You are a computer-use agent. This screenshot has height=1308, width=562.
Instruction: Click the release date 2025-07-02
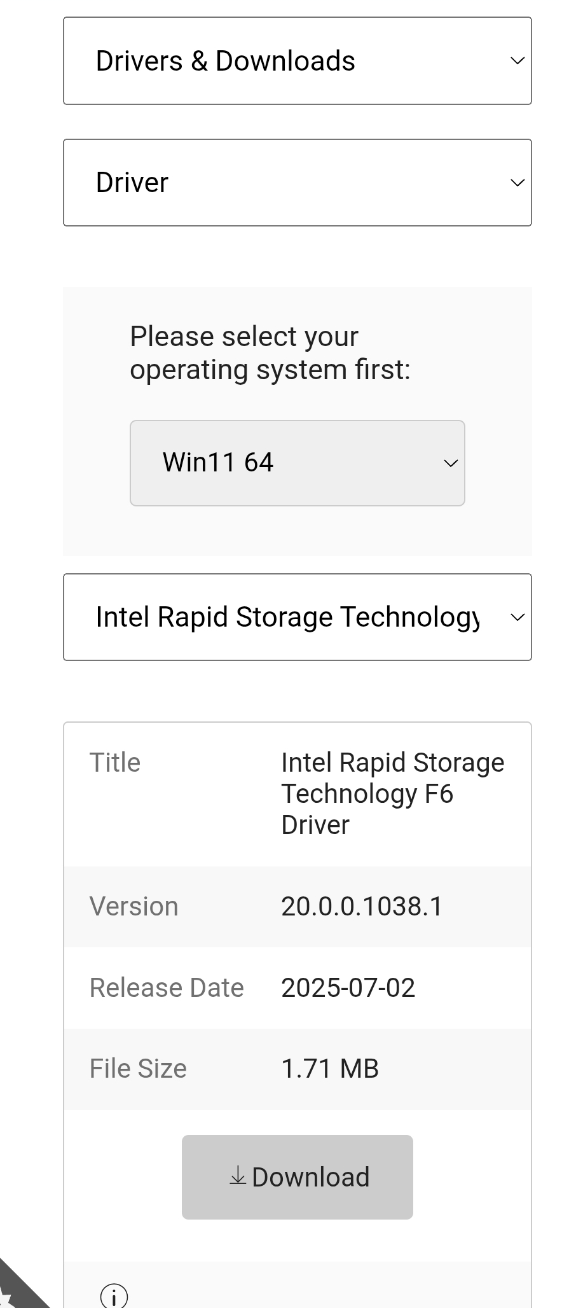pyautogui.click(x=348, y=988)
